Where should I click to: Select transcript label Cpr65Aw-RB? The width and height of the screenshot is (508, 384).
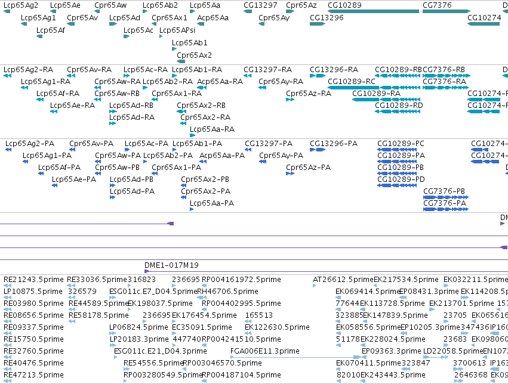tap(117, 94)
